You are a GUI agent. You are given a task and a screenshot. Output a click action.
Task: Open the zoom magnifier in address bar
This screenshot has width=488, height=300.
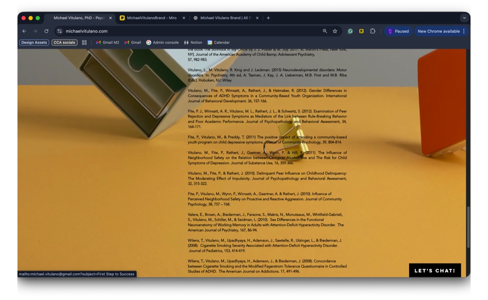tap(325, 31)
